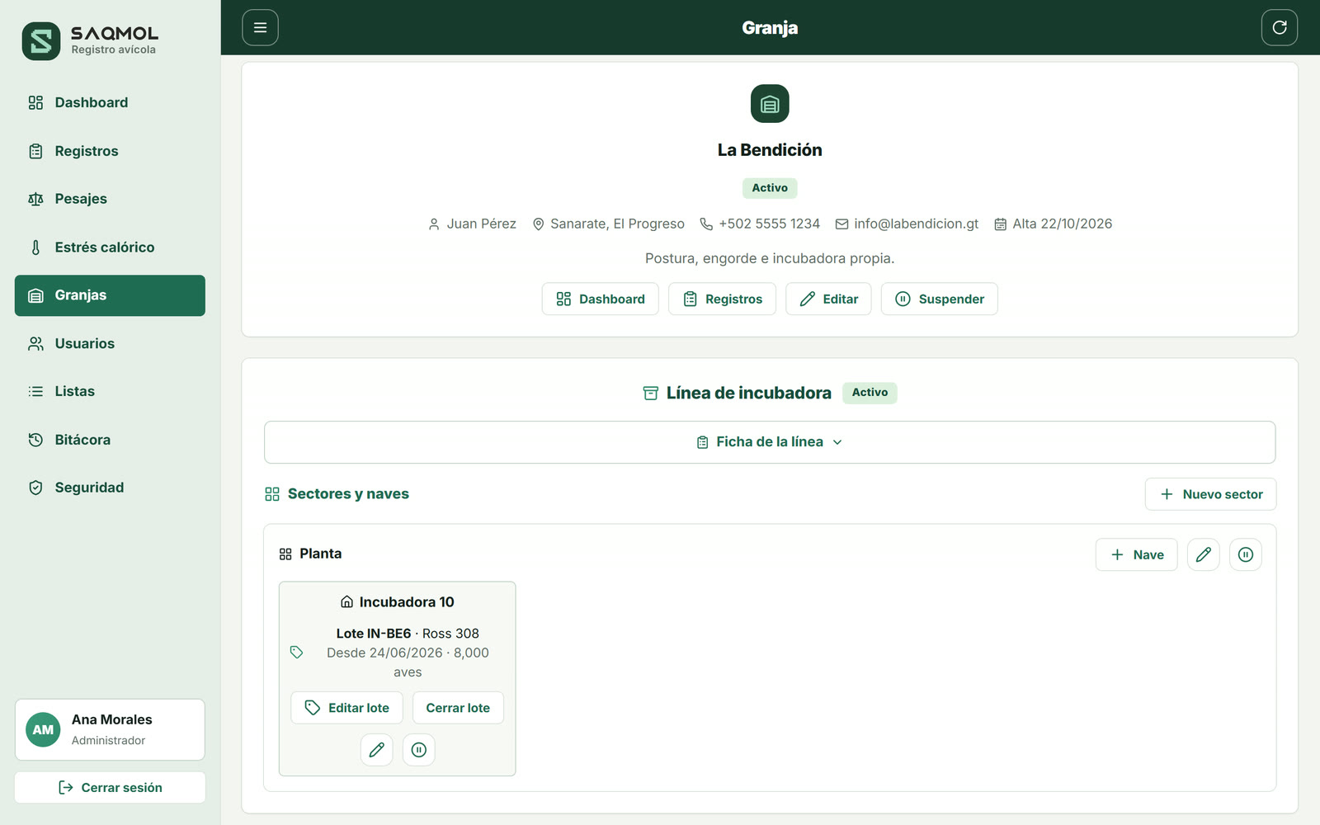Click Suspender to suspend the farm
This screenshot has height=825, width=1320.
940,299
